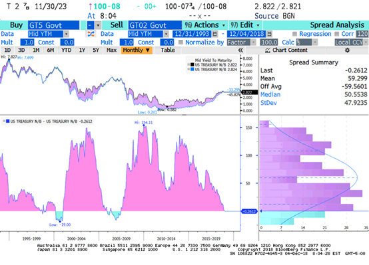Viewport: 369px width, 265px height.
Task: Click the Corr period field 120
Action: [362, 34]
